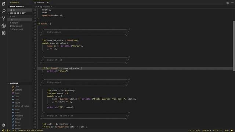The height and width of the screenshot is (132, 235).
Task: Open the Manage gear menu
Action: (x=4, y=125)
